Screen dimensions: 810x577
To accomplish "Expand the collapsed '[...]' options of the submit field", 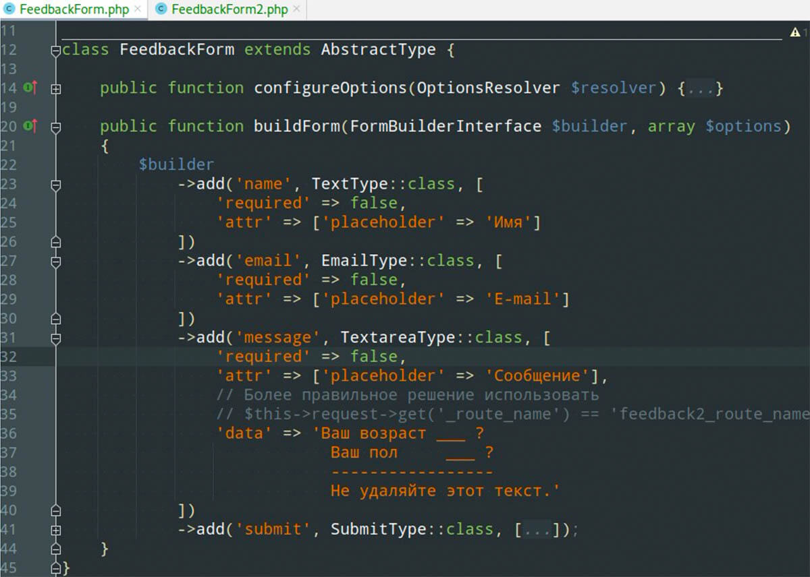I will 538,529.
